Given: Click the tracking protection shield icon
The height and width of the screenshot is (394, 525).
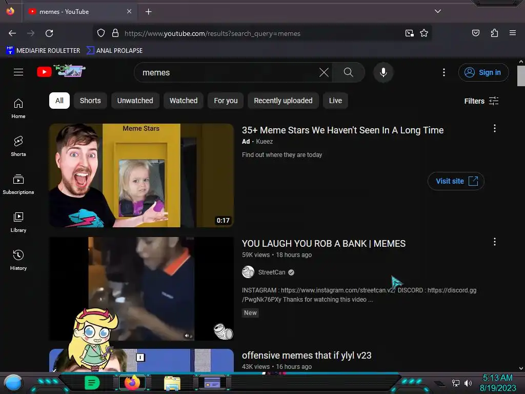Looking at the screenshot, I should pyautogui.click(x=101, y=33).
